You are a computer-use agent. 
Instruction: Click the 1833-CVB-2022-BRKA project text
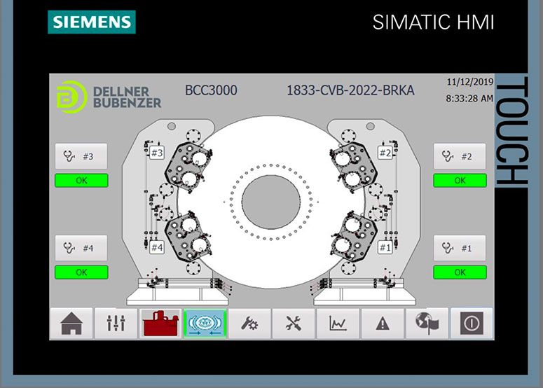tap(350, 90)
